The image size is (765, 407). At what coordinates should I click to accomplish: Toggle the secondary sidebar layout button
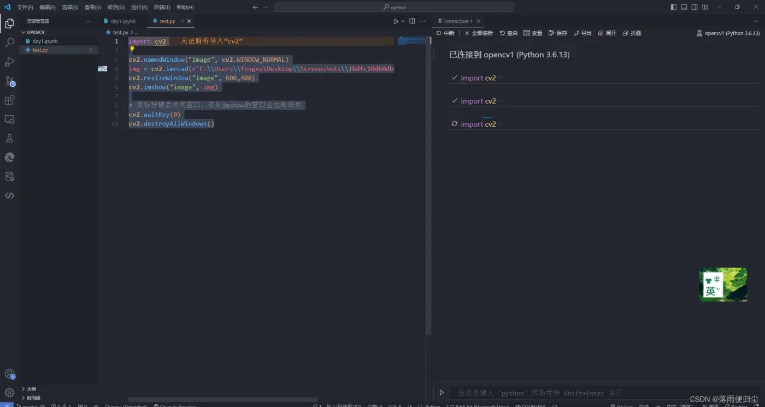tap(694, 7)
